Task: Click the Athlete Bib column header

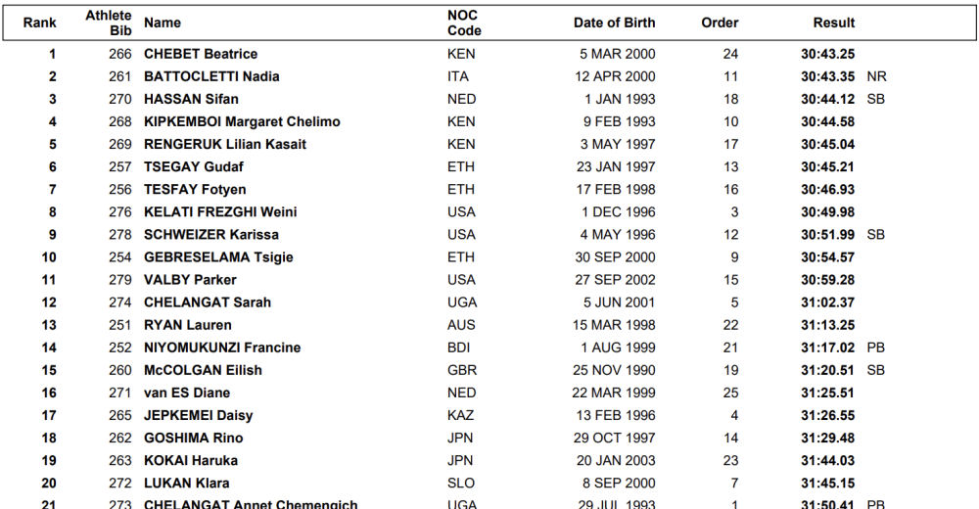Action: [x=108, y=23]
